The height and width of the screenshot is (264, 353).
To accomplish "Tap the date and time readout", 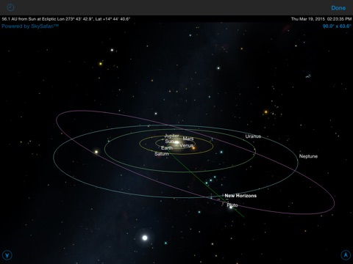I will (x=321, y=19).
